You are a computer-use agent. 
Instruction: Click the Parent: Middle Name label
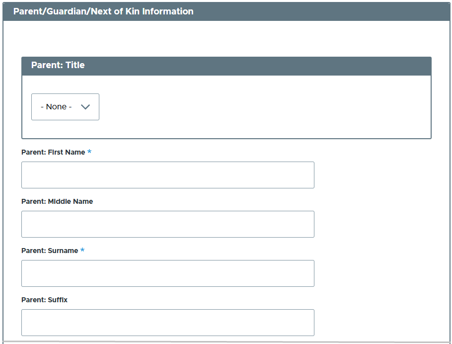click(x=57, y=201)
